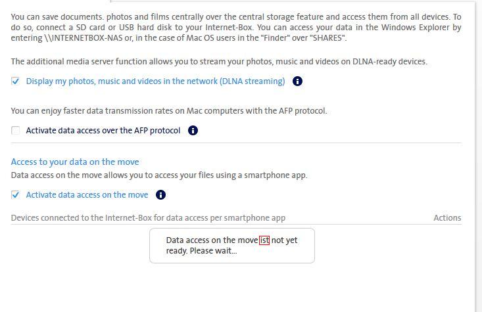Click the 'Devices connected to the Internet-Box' column header
Viewport: 482px width, 312px height.
pos(148,218)
